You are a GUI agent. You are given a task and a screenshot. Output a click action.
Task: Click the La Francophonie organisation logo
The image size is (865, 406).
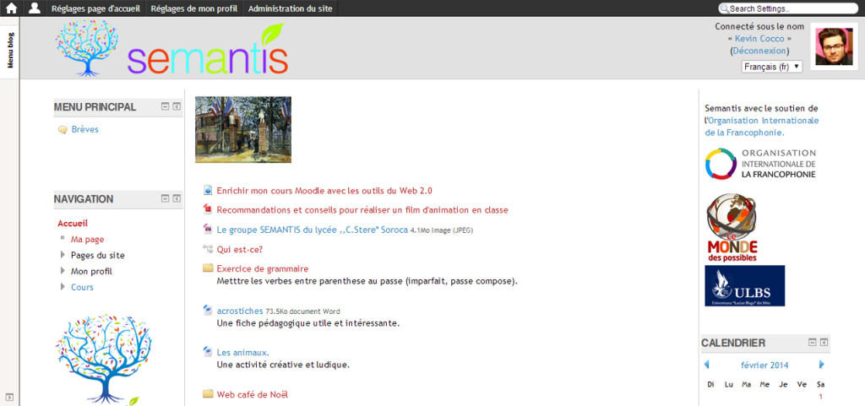[x=760, y=164]
